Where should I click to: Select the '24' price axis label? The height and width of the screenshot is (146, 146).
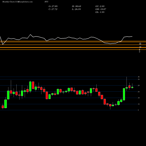pos(139,92)
